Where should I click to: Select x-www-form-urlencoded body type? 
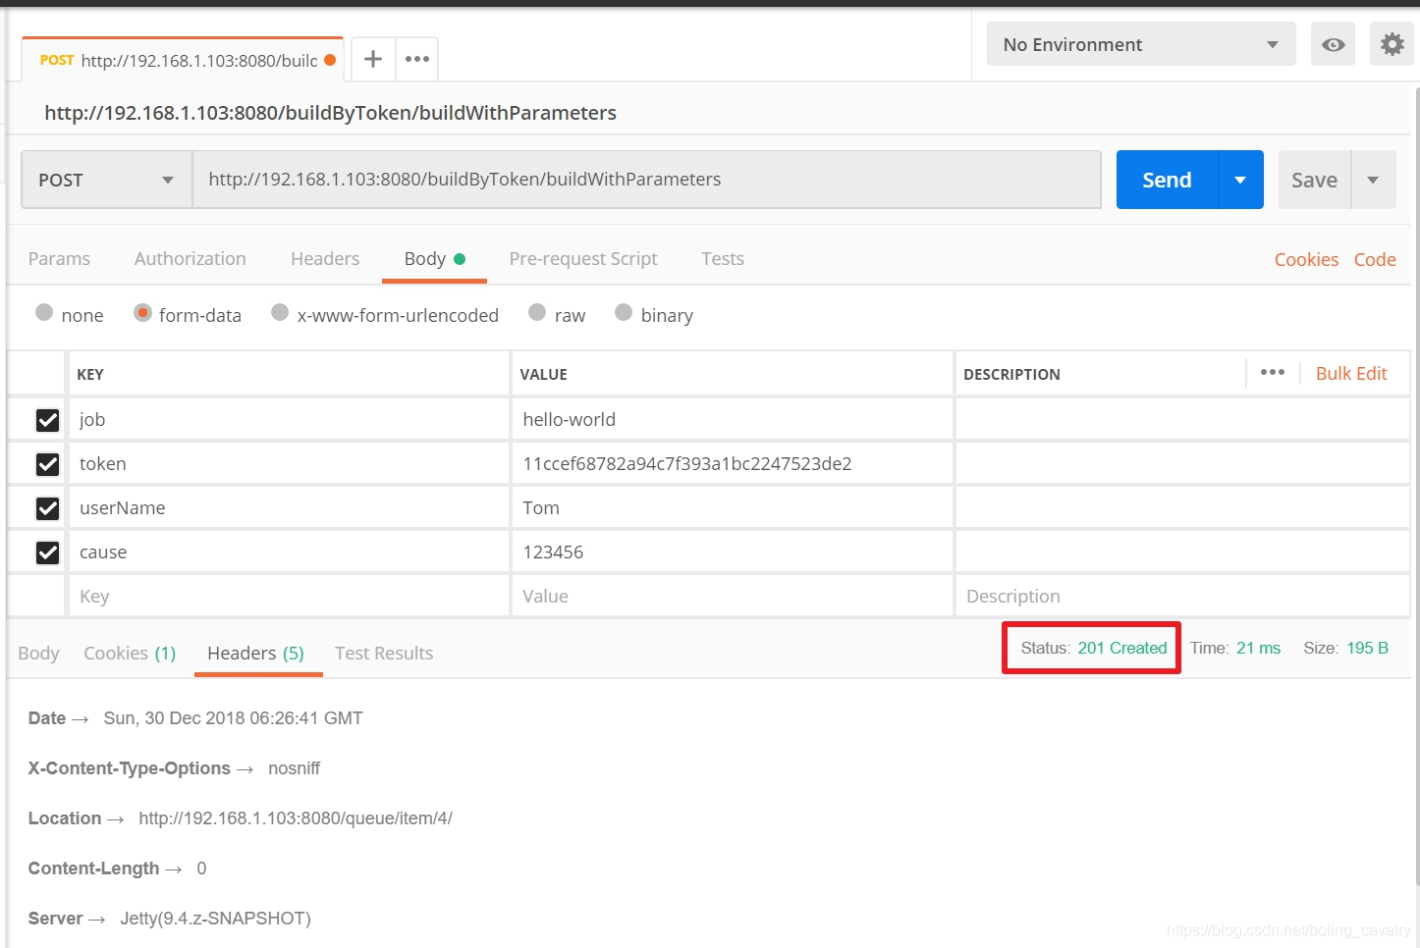(x=281, y=313)
